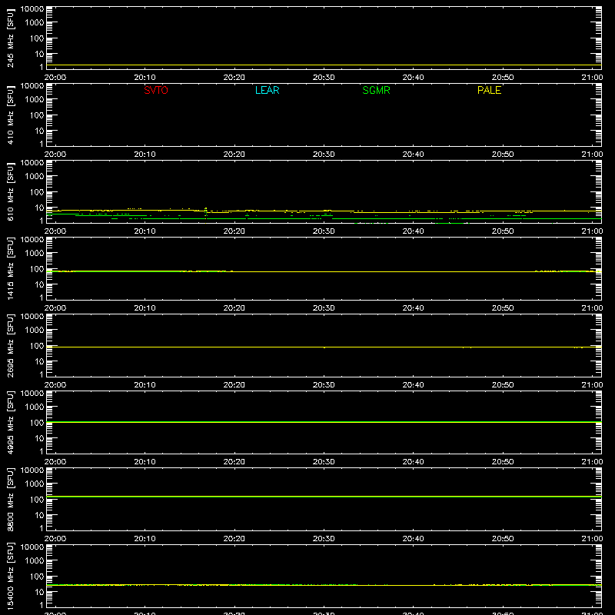Click the yellow PALE station legend label
615x615 pixels.
click(x=489, y=90)
